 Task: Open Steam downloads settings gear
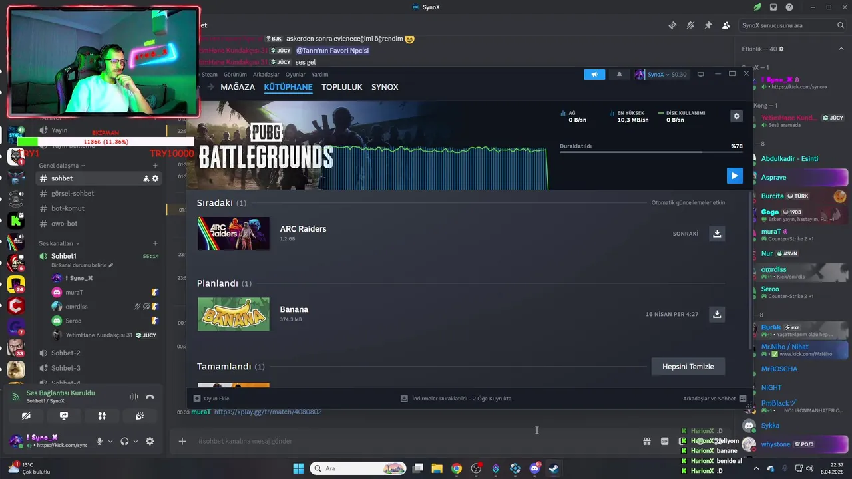click(736, 116)
